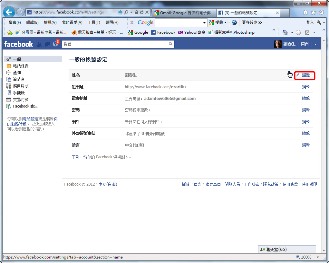
Task: Go back with the browser Back arrow
Action: pyautogui.click(x=9, y=12)
